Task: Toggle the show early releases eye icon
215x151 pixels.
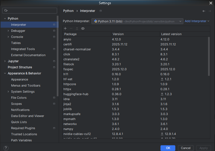Action: coord(83,28)
